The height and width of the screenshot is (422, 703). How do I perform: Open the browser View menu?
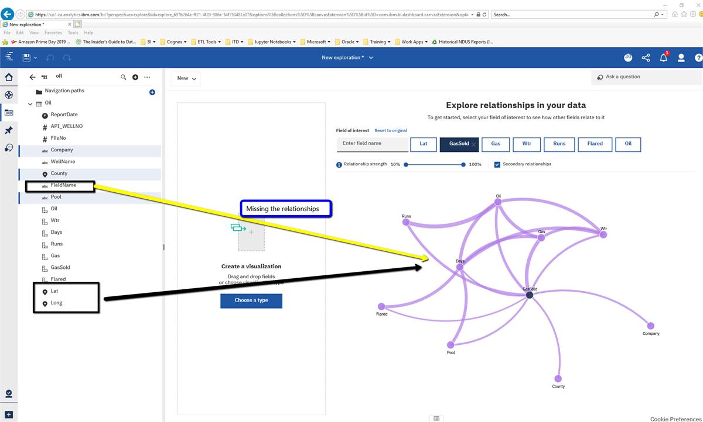[34, 33]
